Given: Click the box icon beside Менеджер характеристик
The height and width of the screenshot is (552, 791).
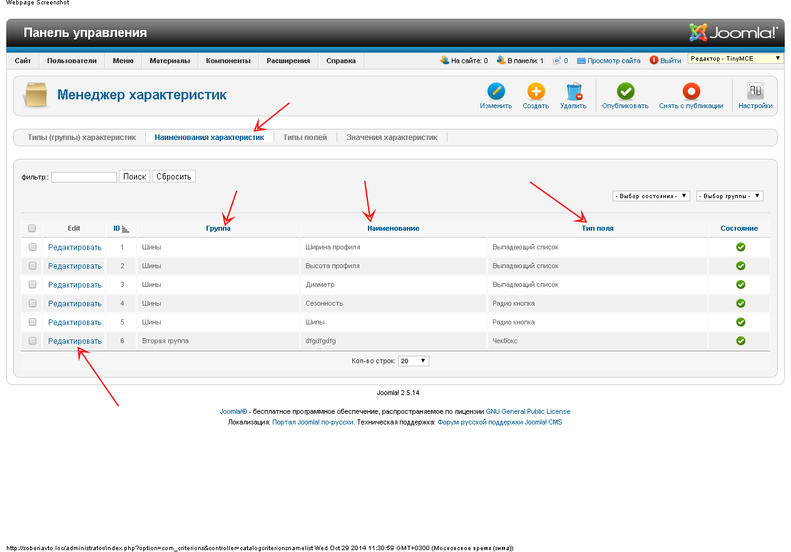Looking at the screenshot, I should 36,94.
